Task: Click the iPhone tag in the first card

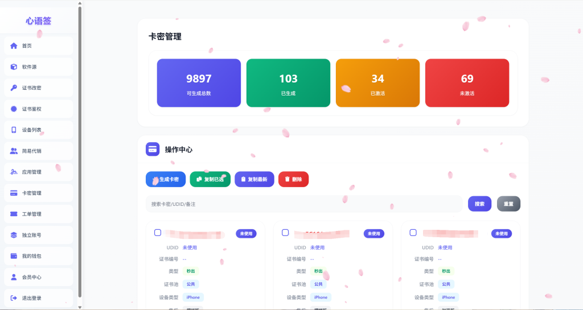Action: pos(193,297)
